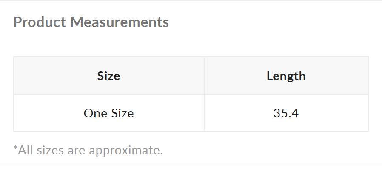Click the 35.4 length value
This screenshot has width=382, height=179.
(286, 113)
